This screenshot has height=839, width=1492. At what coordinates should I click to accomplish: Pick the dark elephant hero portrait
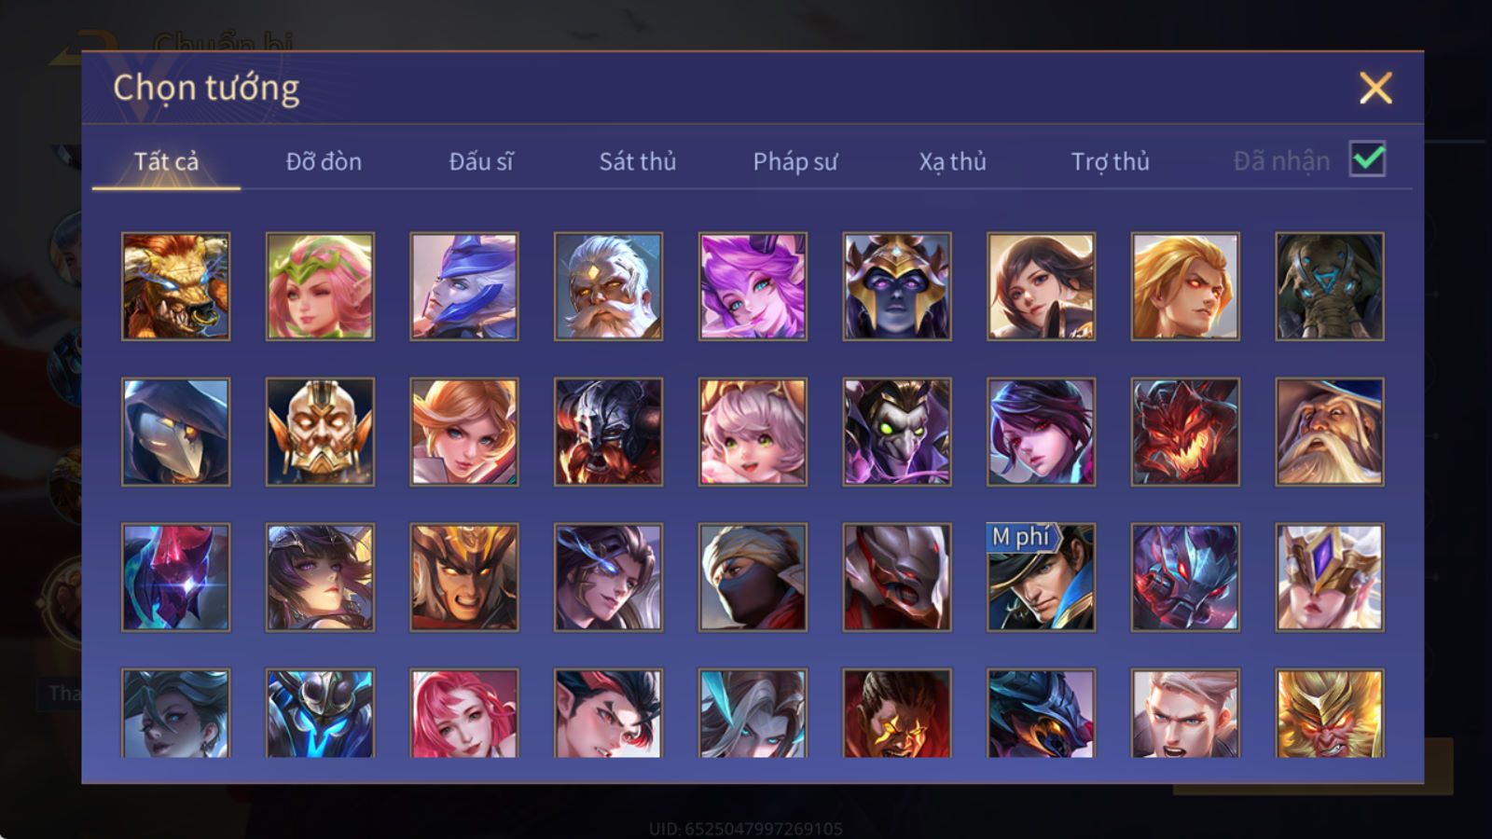[1329, 286]
